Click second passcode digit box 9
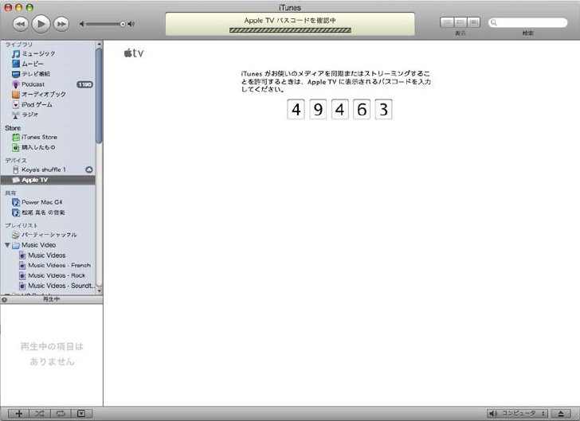This screenshot has width=580, height=421. click(x=318, y=109)
